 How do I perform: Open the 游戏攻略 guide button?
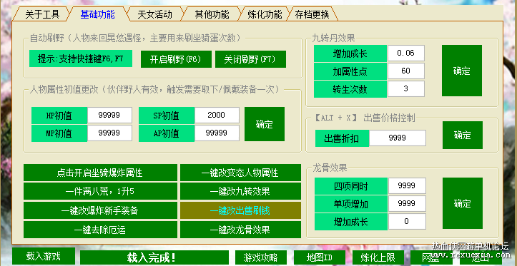pos(260,257)
